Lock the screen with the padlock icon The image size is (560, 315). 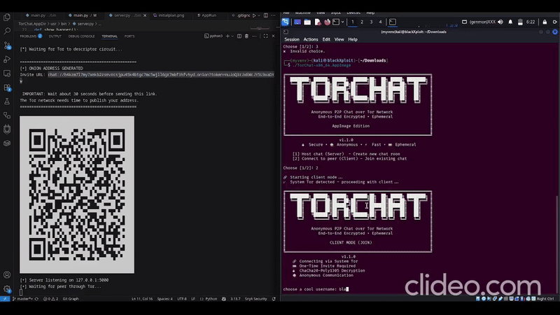click(545, 22)
